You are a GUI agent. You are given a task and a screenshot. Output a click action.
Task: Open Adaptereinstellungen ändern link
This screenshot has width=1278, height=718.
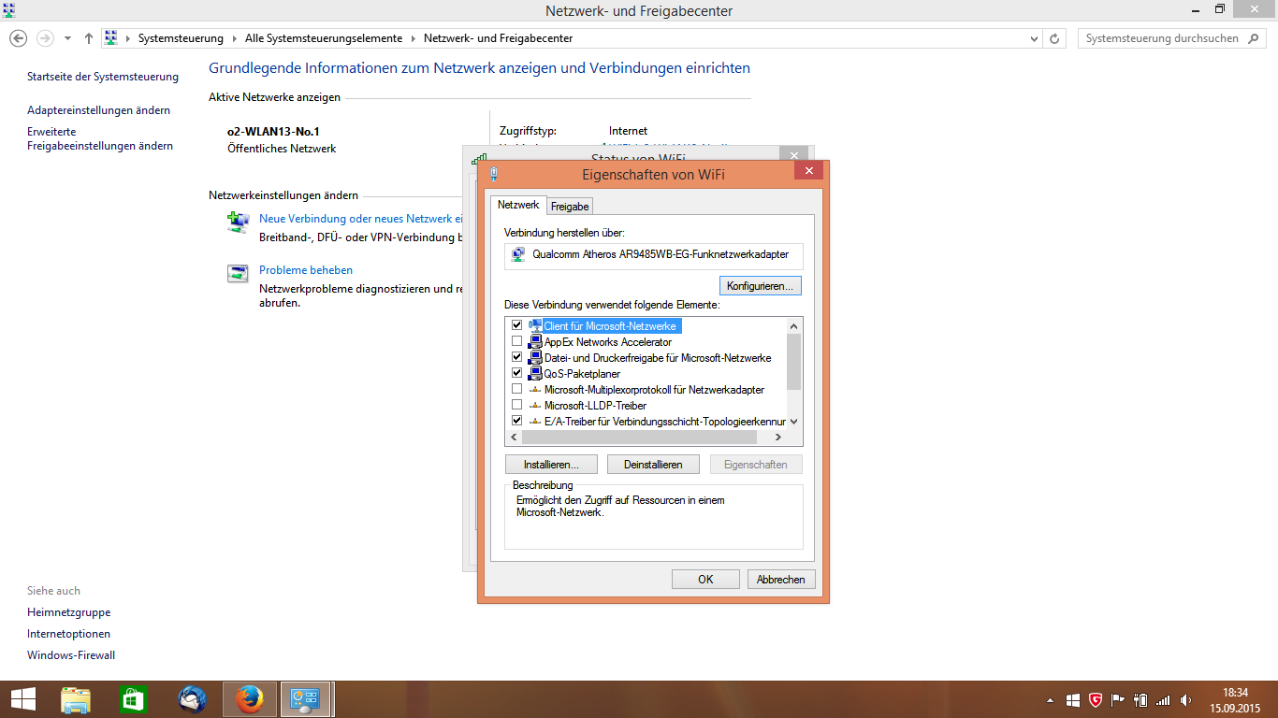pyautogui.click(x=98, y=110)
